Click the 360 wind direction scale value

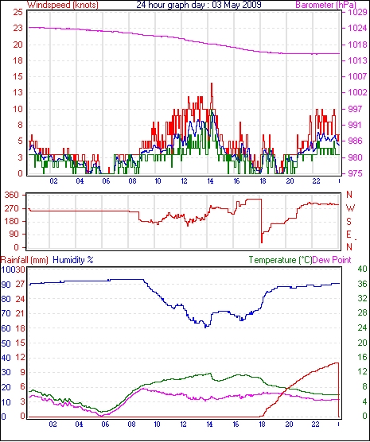pos(12,195)
